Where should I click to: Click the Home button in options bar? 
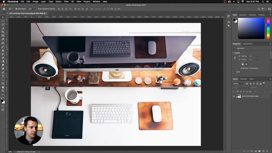[4, 9]
